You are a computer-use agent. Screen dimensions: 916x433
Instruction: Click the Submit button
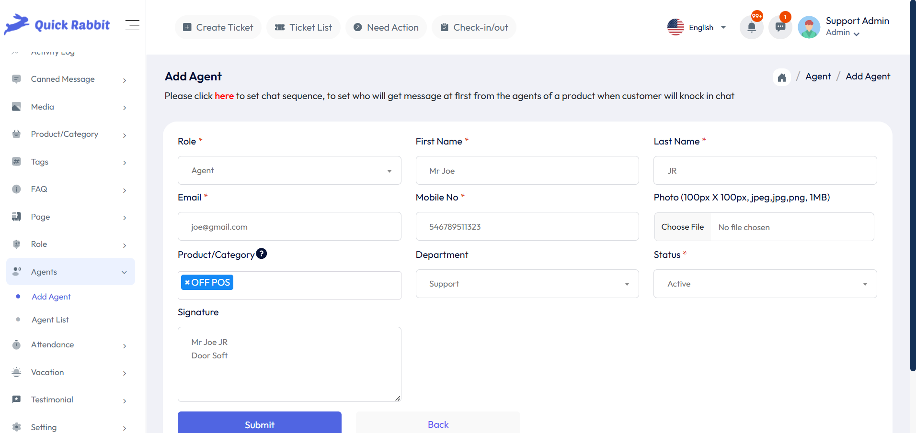coord(259,424)
